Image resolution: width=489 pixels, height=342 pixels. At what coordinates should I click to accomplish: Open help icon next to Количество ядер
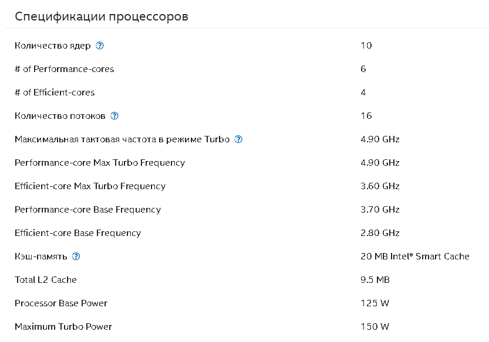click(x=99, y=46)
